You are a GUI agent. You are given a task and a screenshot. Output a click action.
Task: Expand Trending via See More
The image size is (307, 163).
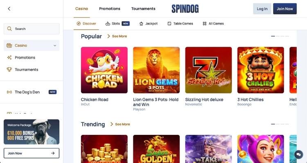click(x=120, y=124)
